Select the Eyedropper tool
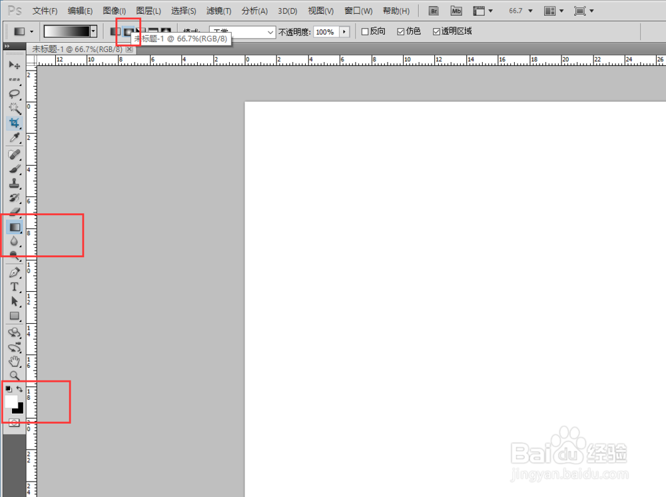666x497 pixels. tap(15, 138)
